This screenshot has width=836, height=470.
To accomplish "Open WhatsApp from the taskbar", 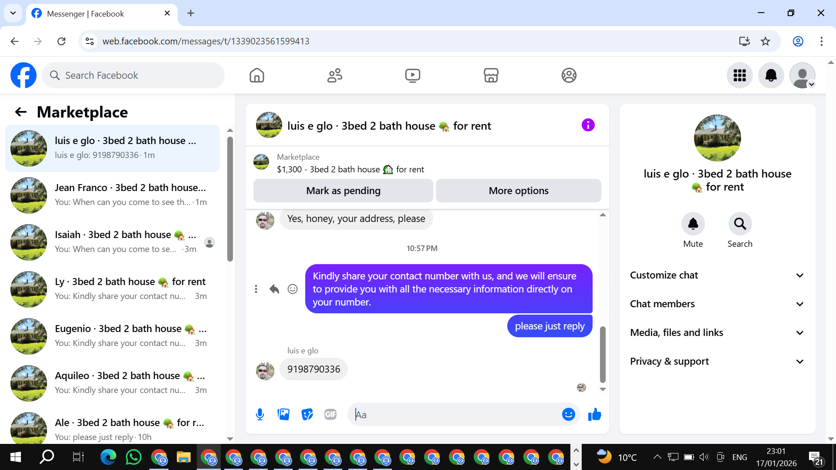I will [133, 457].
